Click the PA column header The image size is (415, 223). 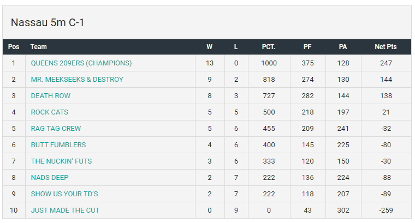pyautogui.click(x=343, y=47)
